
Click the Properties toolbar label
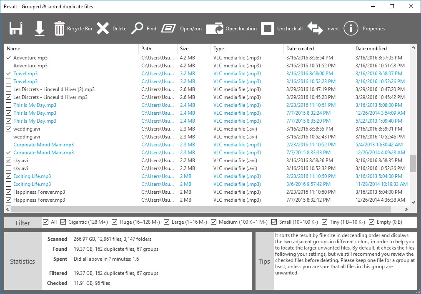374,29
